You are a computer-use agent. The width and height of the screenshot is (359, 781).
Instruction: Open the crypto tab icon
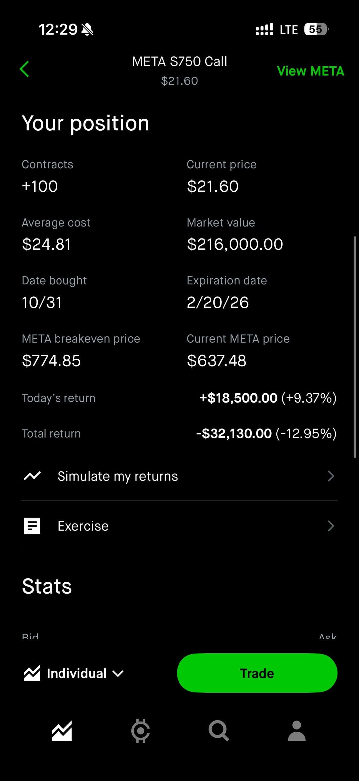point(140,731)
